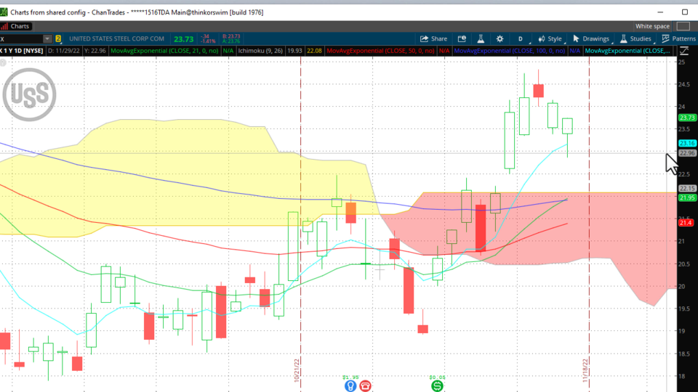Click the 21.95 green price axis bubble

pyautogui.click(x=687, y=197)
